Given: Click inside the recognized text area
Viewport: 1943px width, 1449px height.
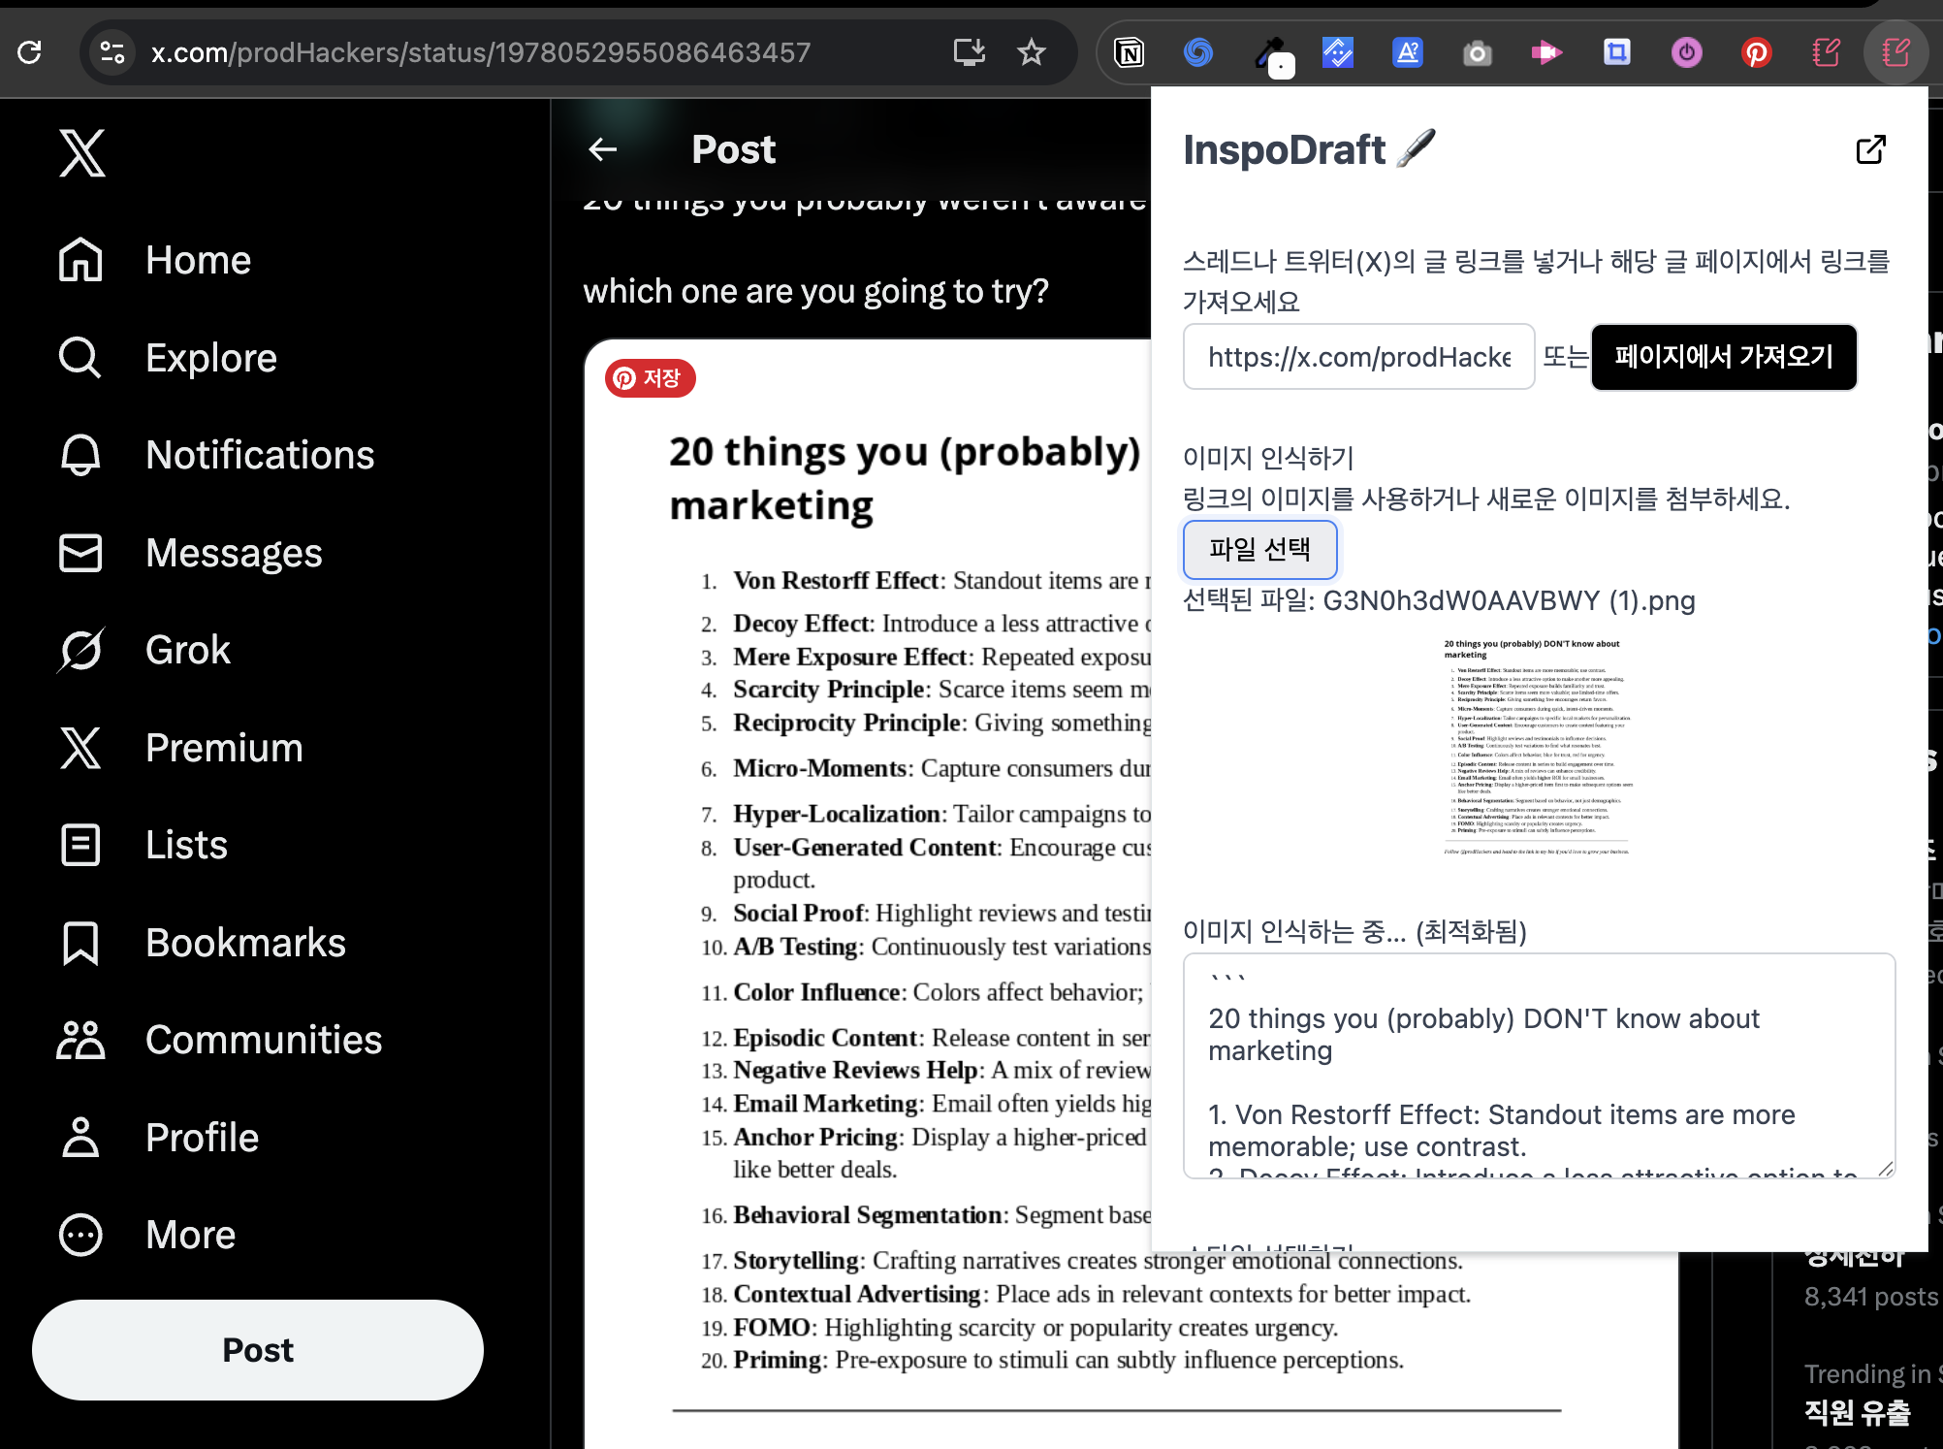Looking at the screenshot, I should [x=1538, y=1065].
